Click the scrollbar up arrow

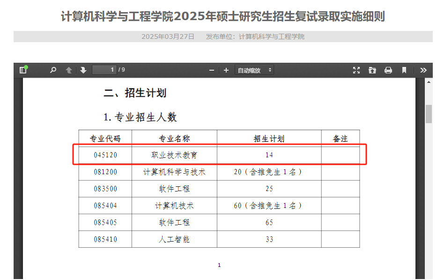click(x=429, y=82)
